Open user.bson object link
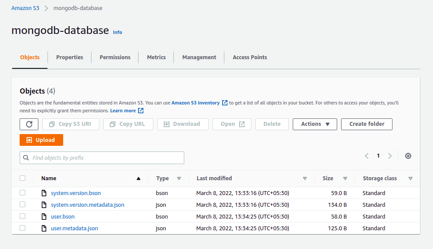The width and height of the screenshot is (433, 249). 63,216
